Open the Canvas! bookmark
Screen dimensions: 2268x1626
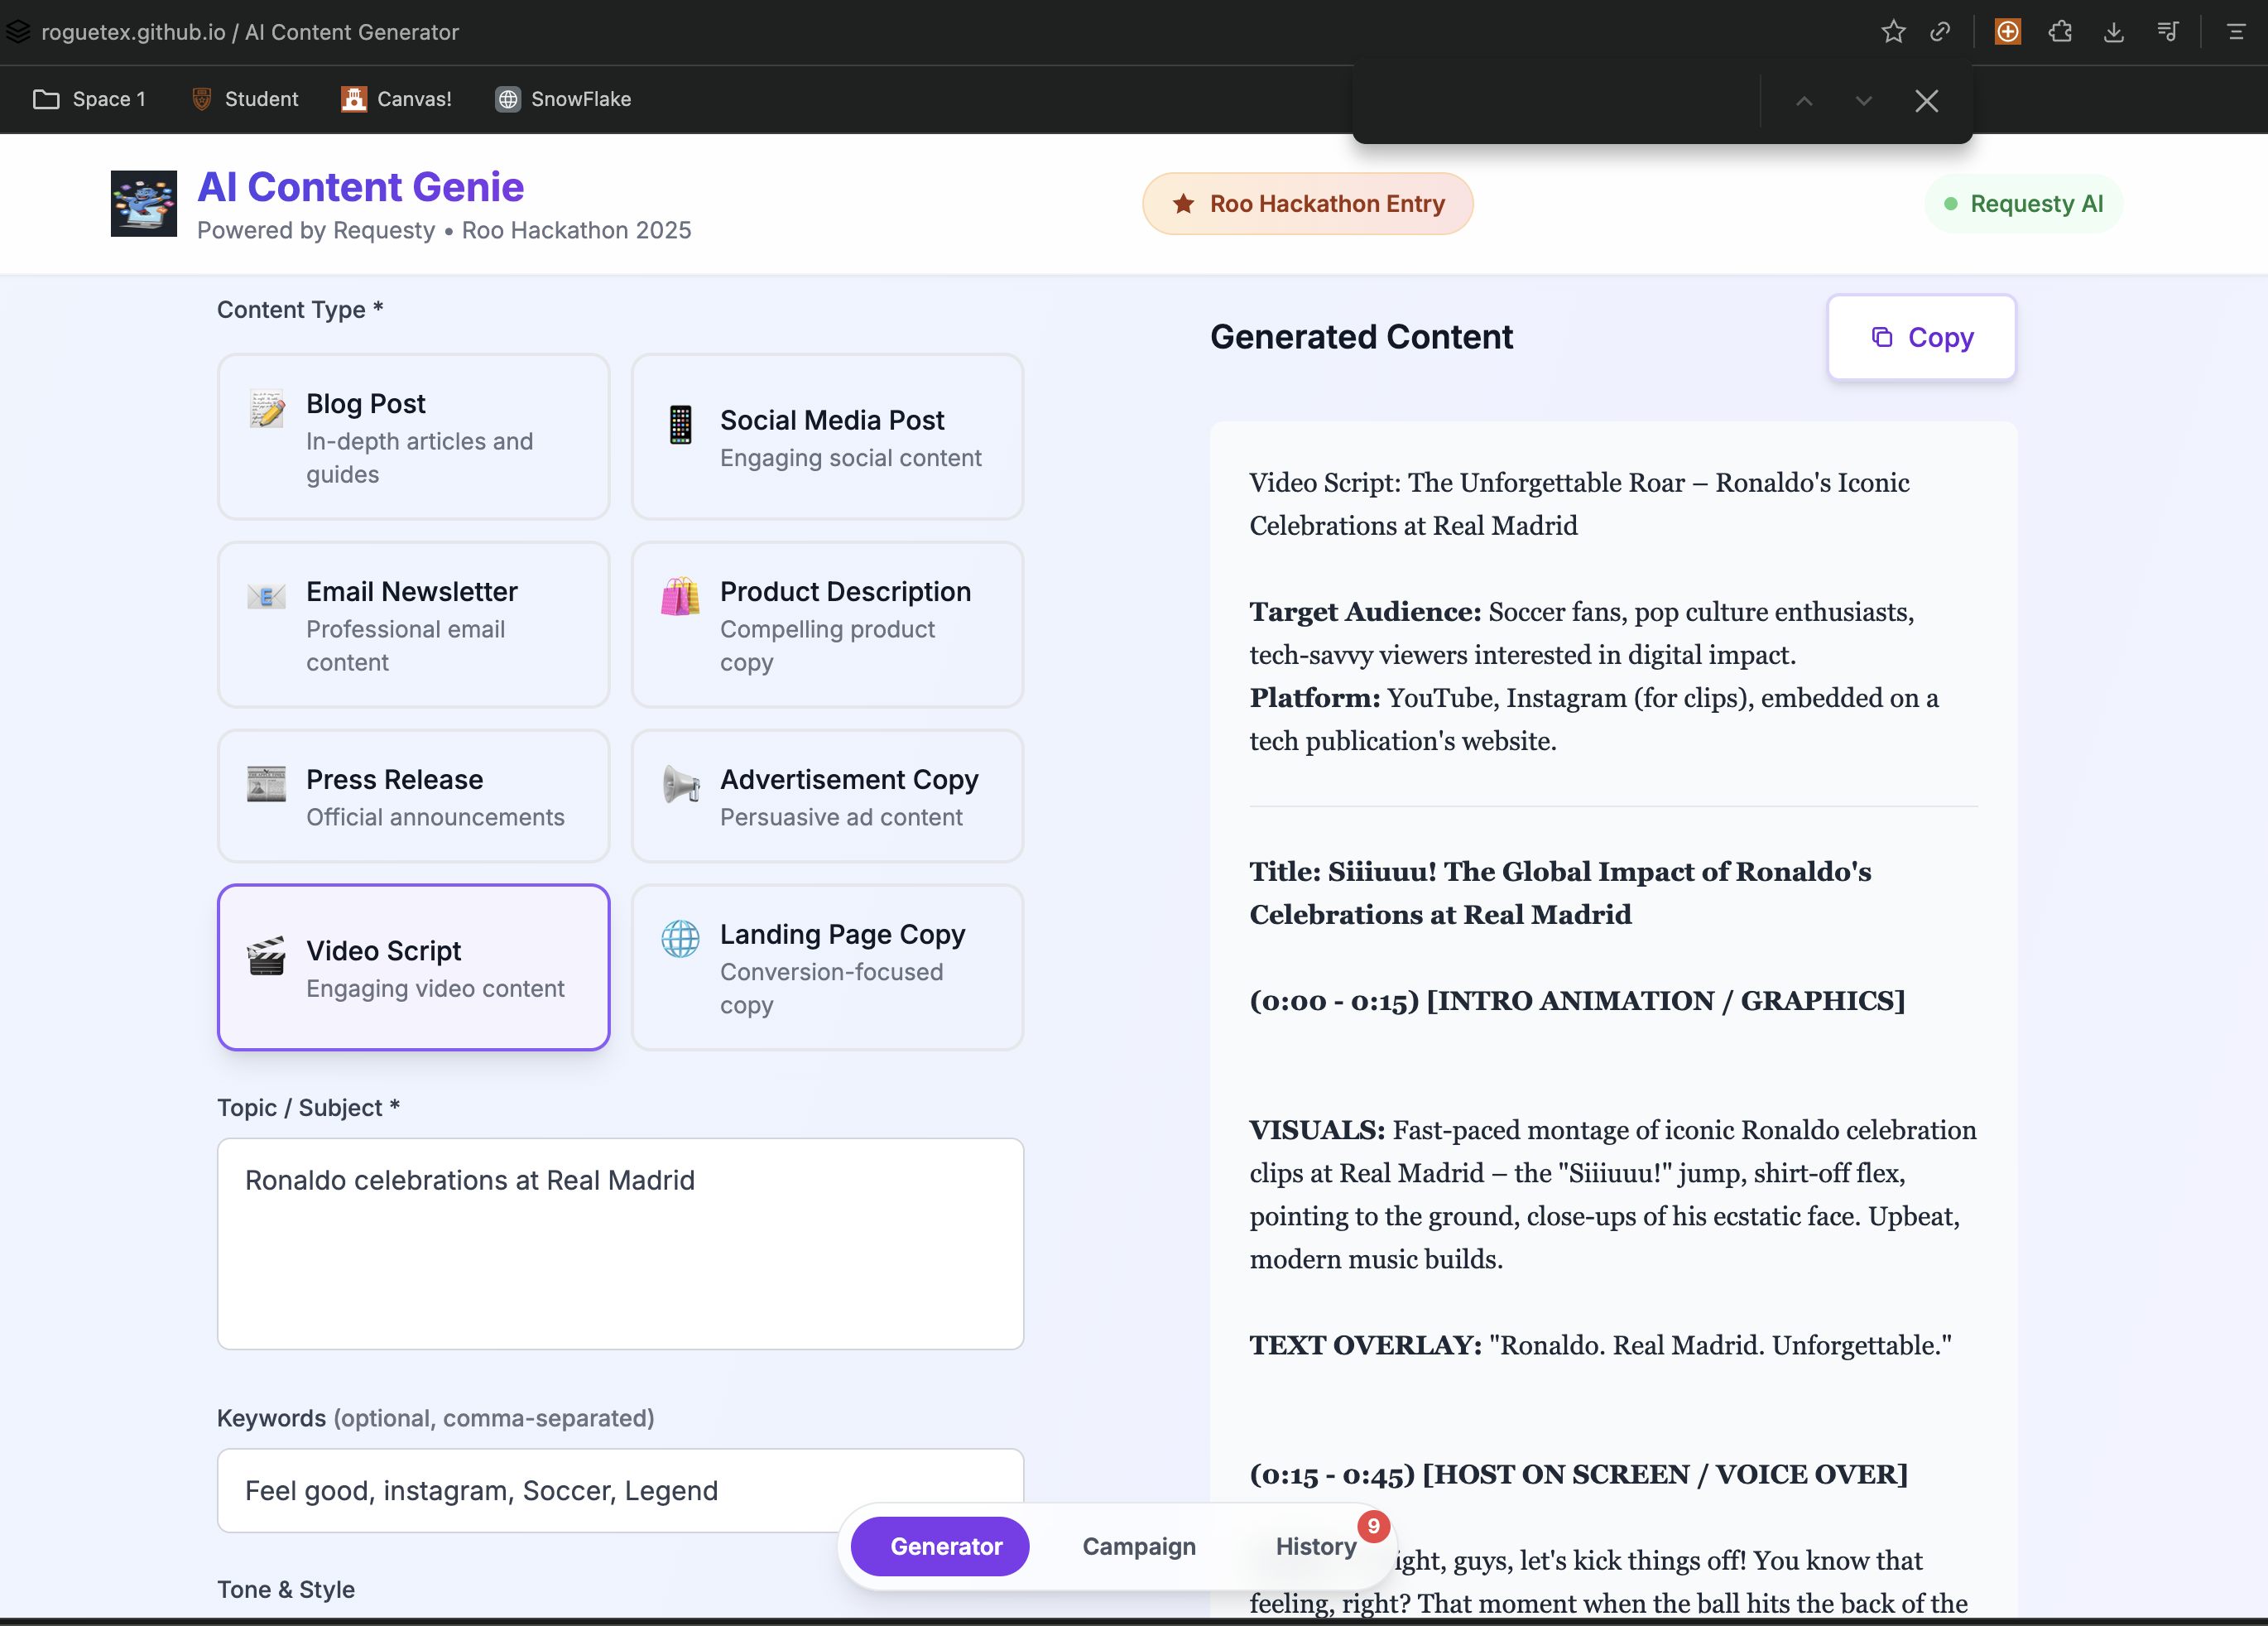(x=397, y=99)
